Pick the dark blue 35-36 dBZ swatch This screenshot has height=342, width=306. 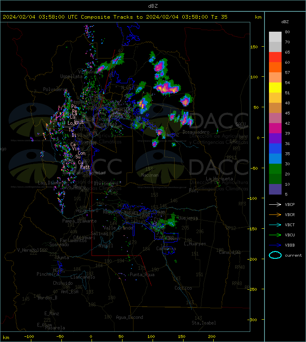(275, 149)
